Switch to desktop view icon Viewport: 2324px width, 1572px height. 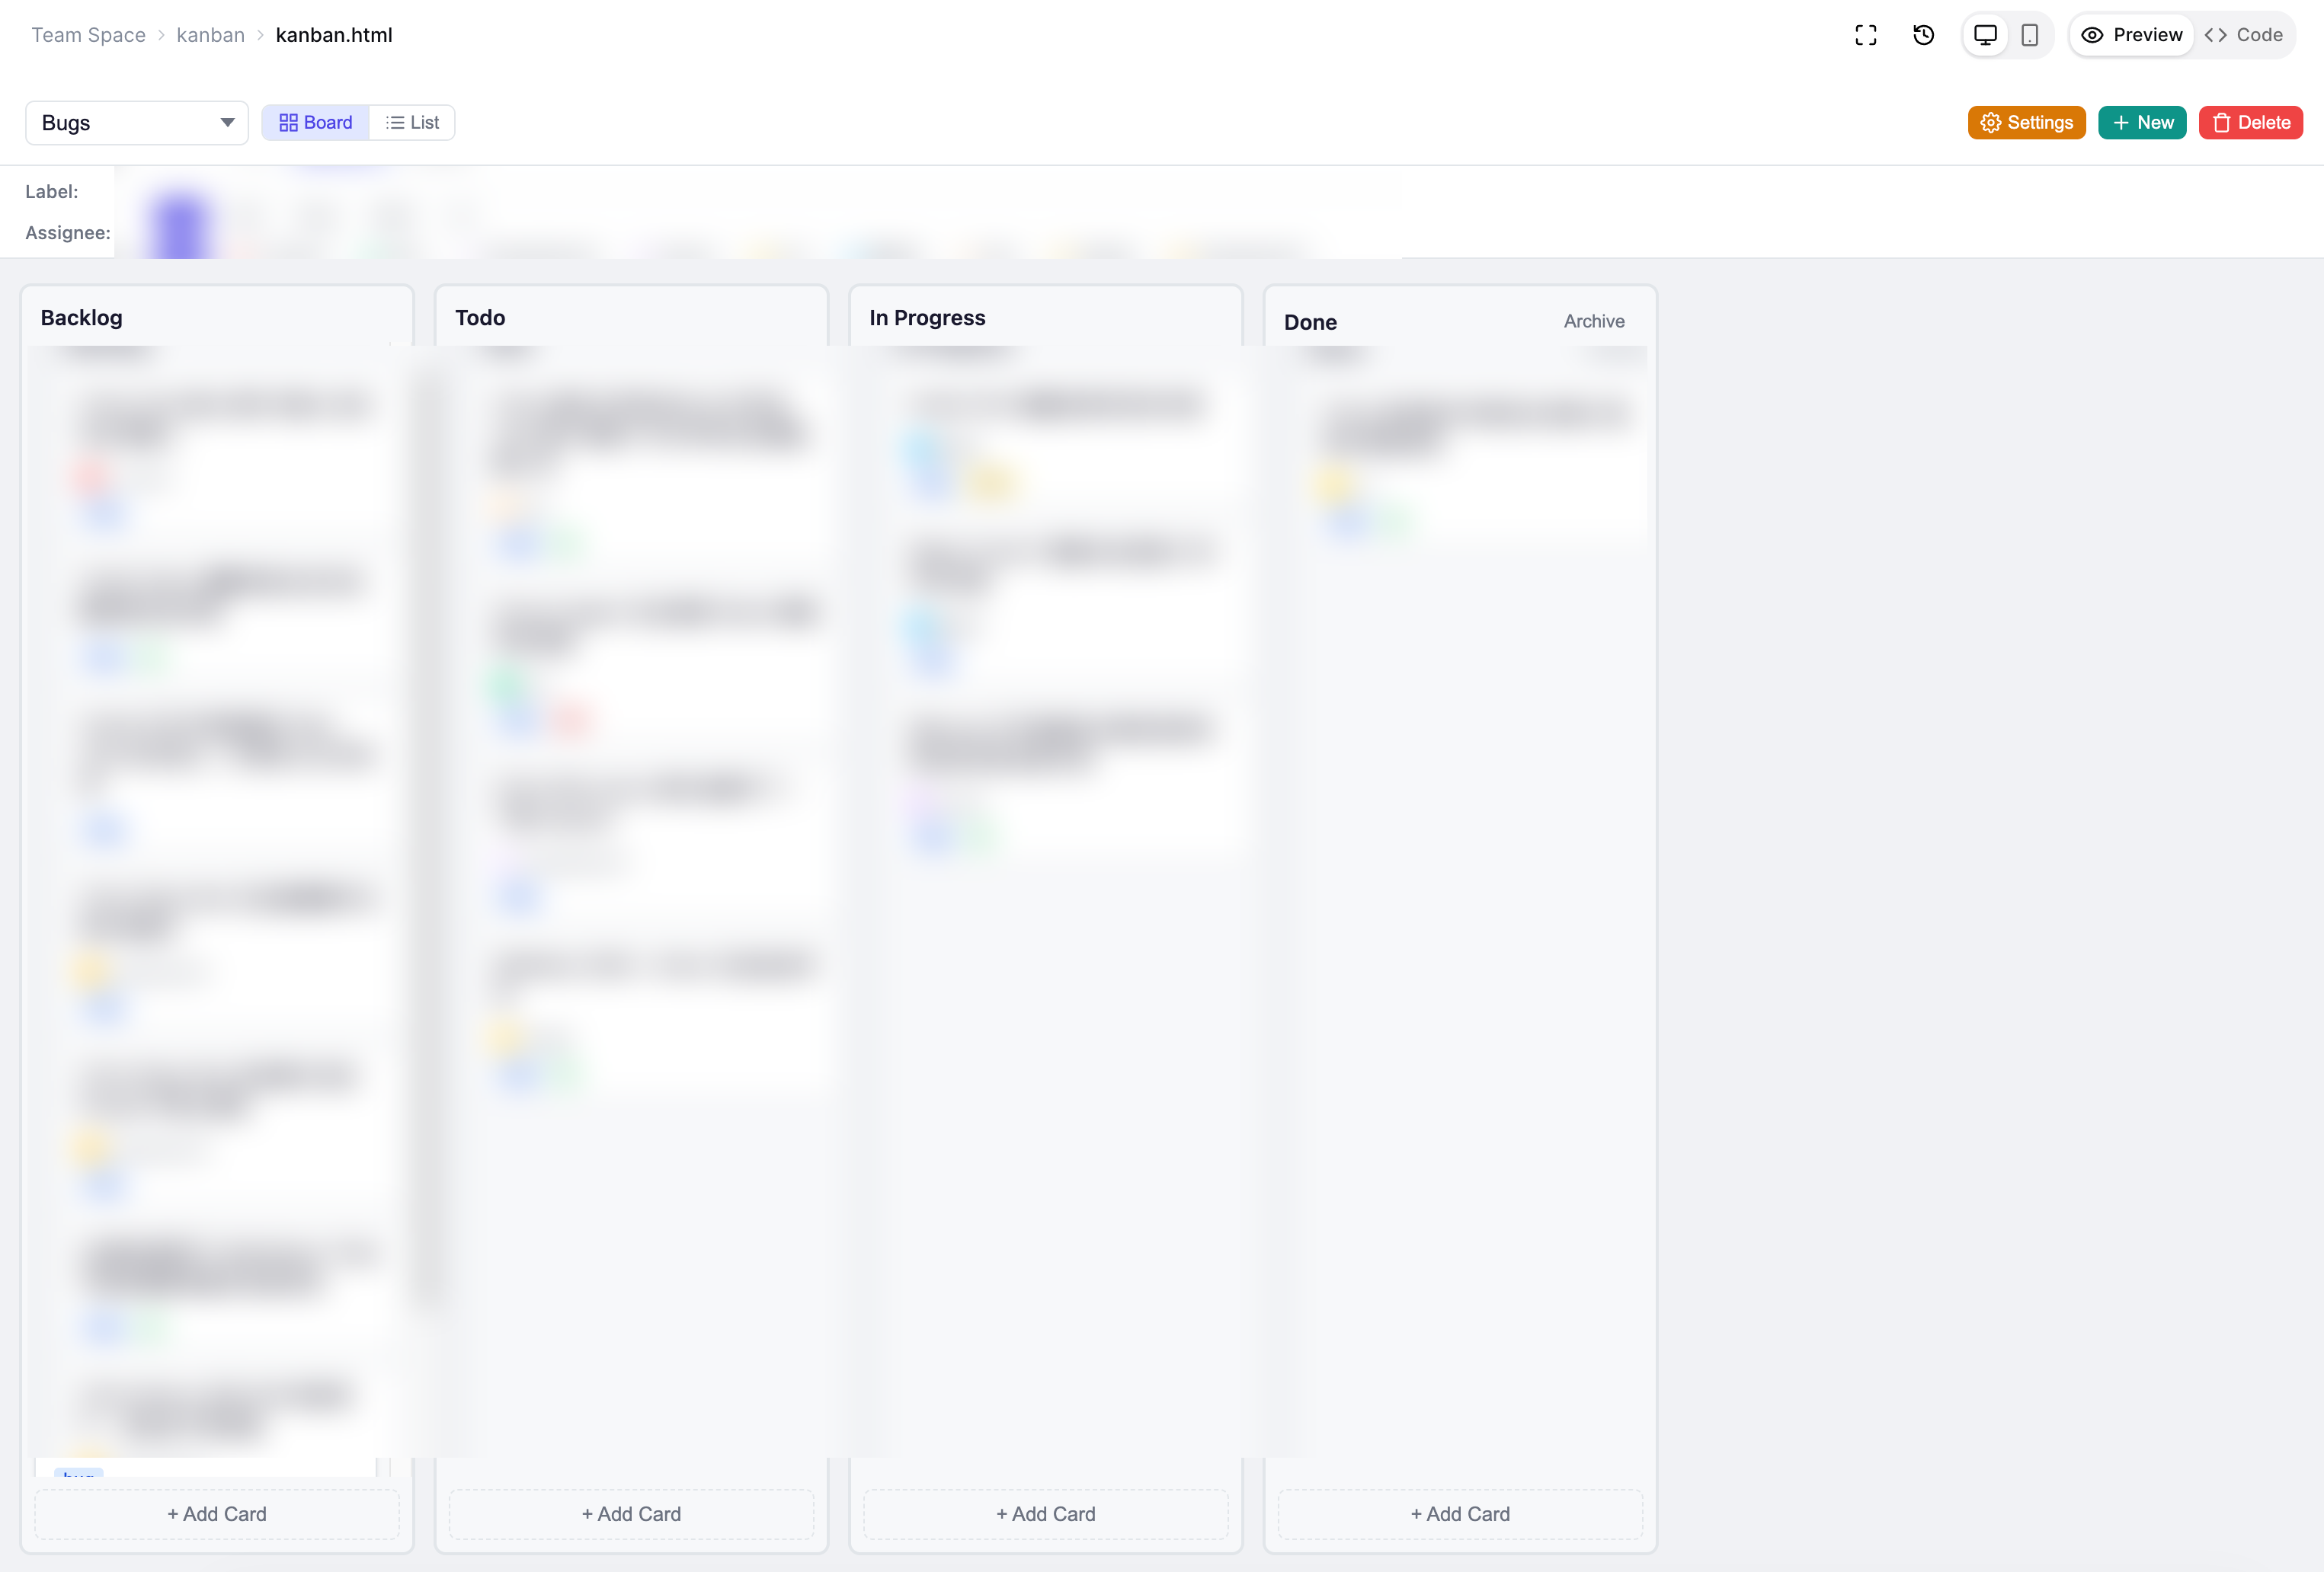1985,35
